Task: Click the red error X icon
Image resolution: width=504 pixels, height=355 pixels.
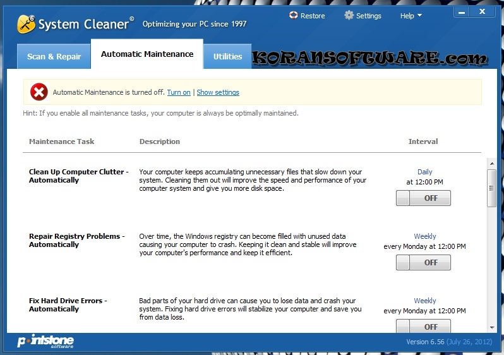Action: pos(39,92)
